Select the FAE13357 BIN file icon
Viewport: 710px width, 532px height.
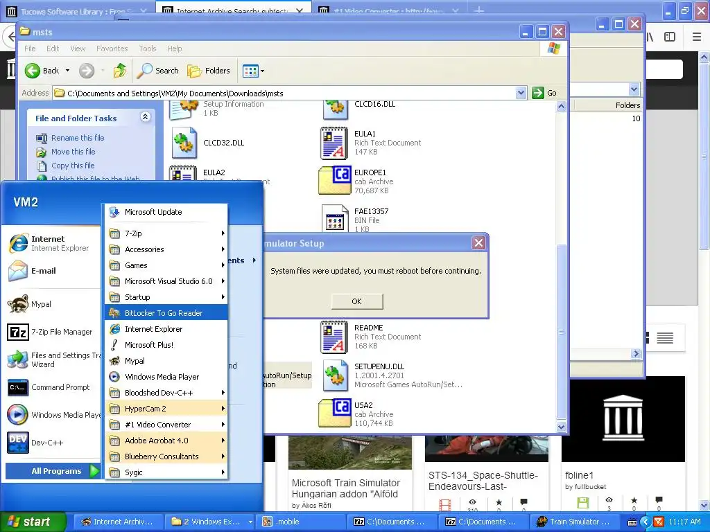click(335, 219)
